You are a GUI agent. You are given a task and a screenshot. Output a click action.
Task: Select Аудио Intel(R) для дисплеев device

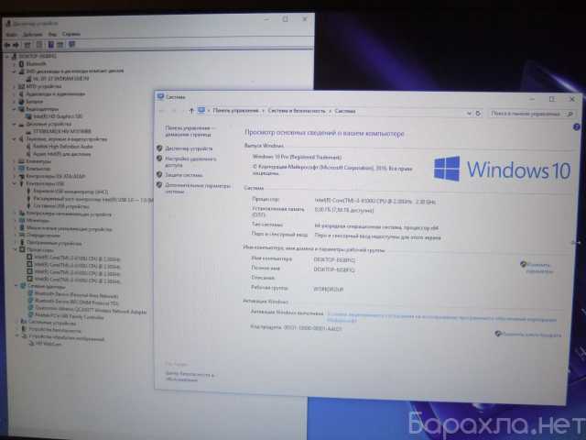pyautogui.click(x=62, y=154)
